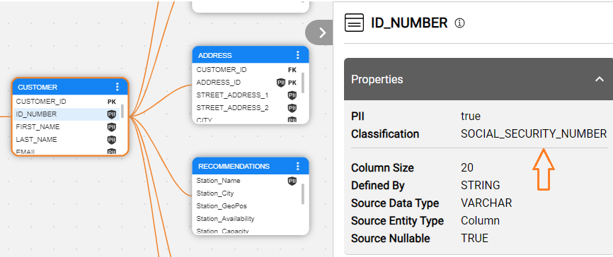Screen dimensions: 613x257
Task: Click the SOCIAL_SECURITY_NUMBER classification value
Action: [534, 133]
